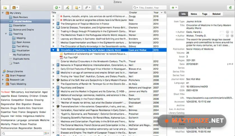235x136 pixels.
Task: Select the Book Reviews collection
Action: [x=20, y=17]
